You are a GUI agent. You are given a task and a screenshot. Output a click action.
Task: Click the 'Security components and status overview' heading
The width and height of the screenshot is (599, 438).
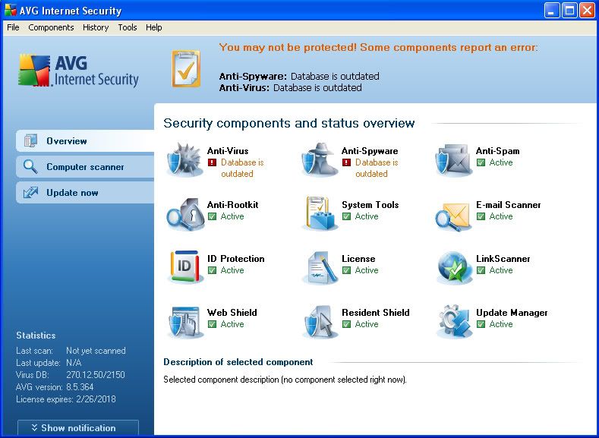pyautogui.click(x=288, y=123)
